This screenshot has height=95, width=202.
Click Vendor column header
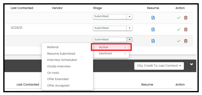click(57, 8)
